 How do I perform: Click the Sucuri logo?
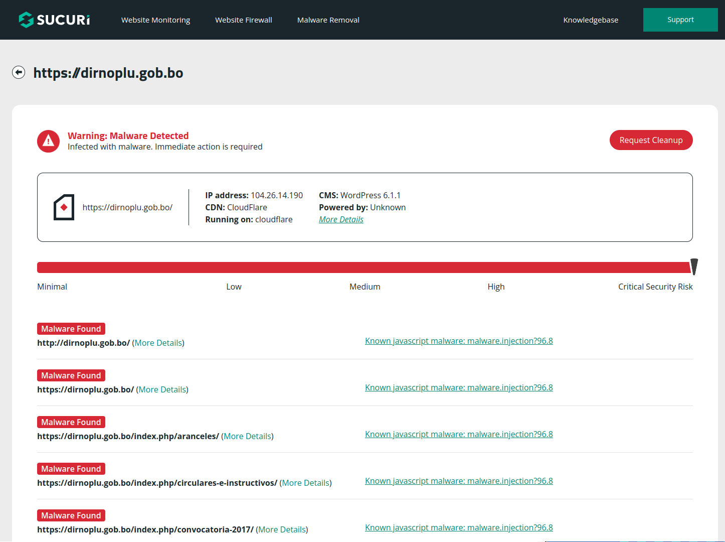click(x=54, y=20)
